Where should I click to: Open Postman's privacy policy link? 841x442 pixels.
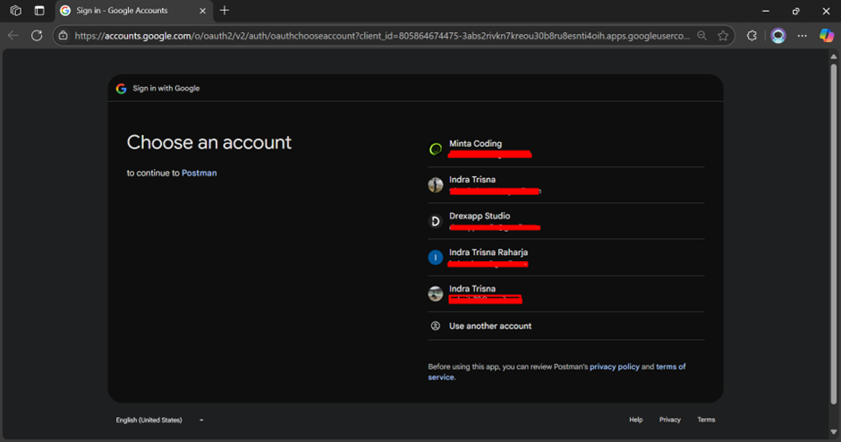click(x=615, y=367)
